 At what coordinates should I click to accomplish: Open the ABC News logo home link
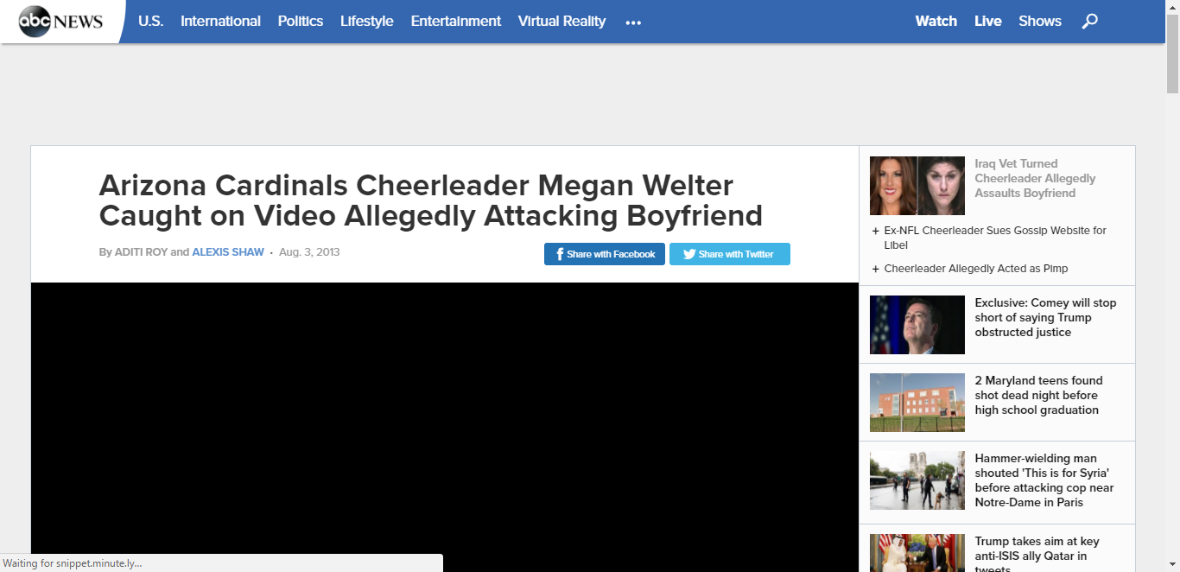point(61,21)
